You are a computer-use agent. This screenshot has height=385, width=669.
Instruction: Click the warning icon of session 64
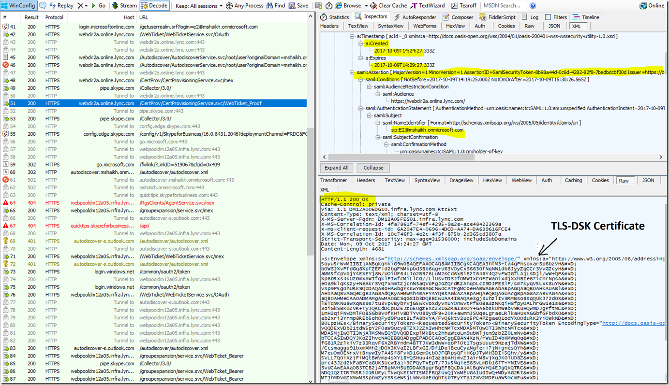tap(5, 203)
